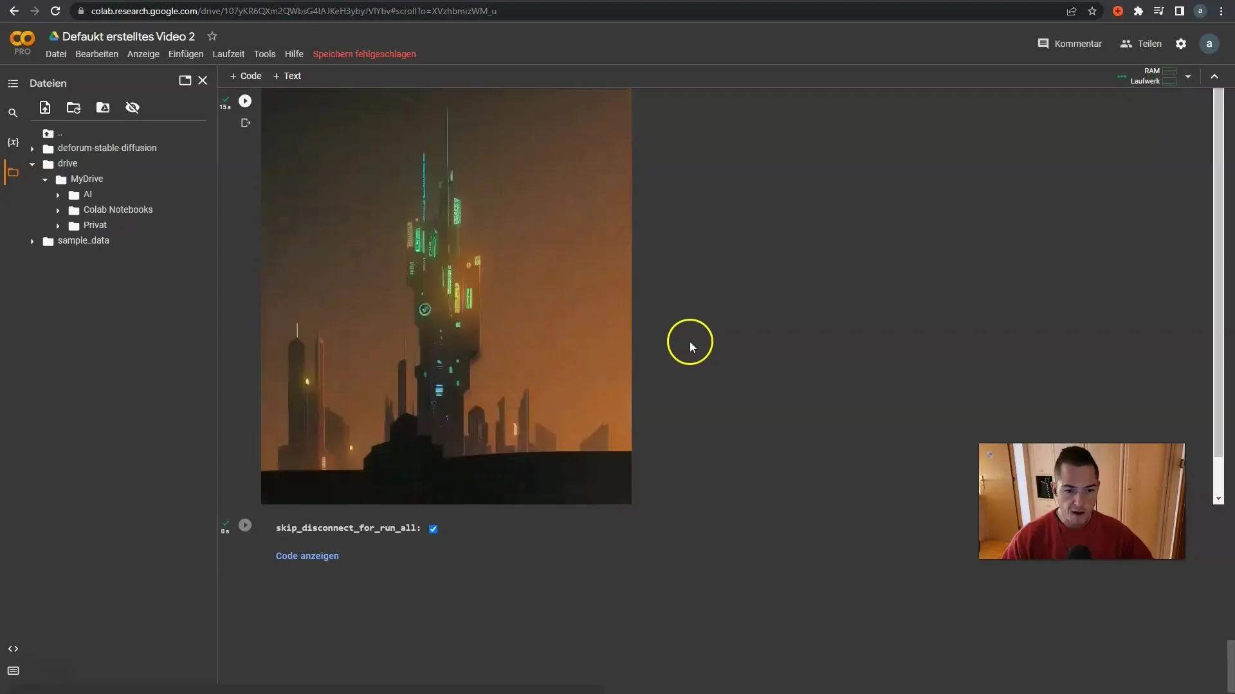Toggle hidden files visibility
Viewport: 1235px width, 694px height.
click(x=133, y=107)
